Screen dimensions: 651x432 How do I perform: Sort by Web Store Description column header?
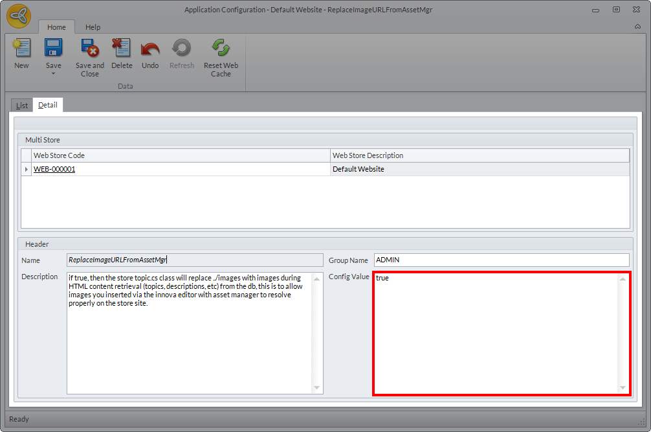point(479,155)
